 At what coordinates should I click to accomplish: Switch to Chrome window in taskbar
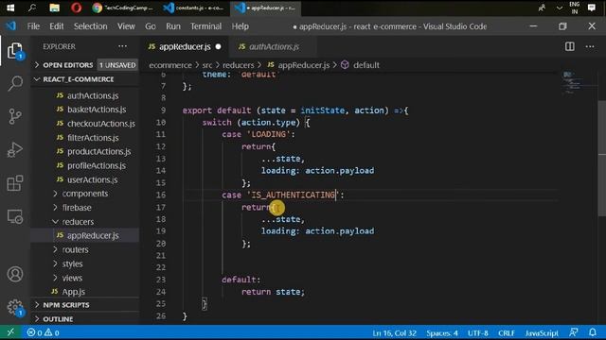[x=123, y=8]
